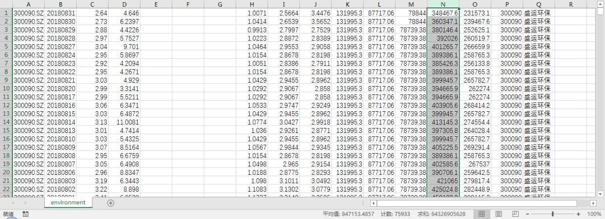Select column C header
The width and height of the screenshot is (605, 219).
point(92,4)
